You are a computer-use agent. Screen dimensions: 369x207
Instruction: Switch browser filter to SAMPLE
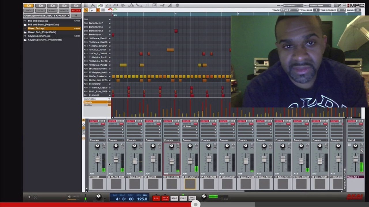64,10
